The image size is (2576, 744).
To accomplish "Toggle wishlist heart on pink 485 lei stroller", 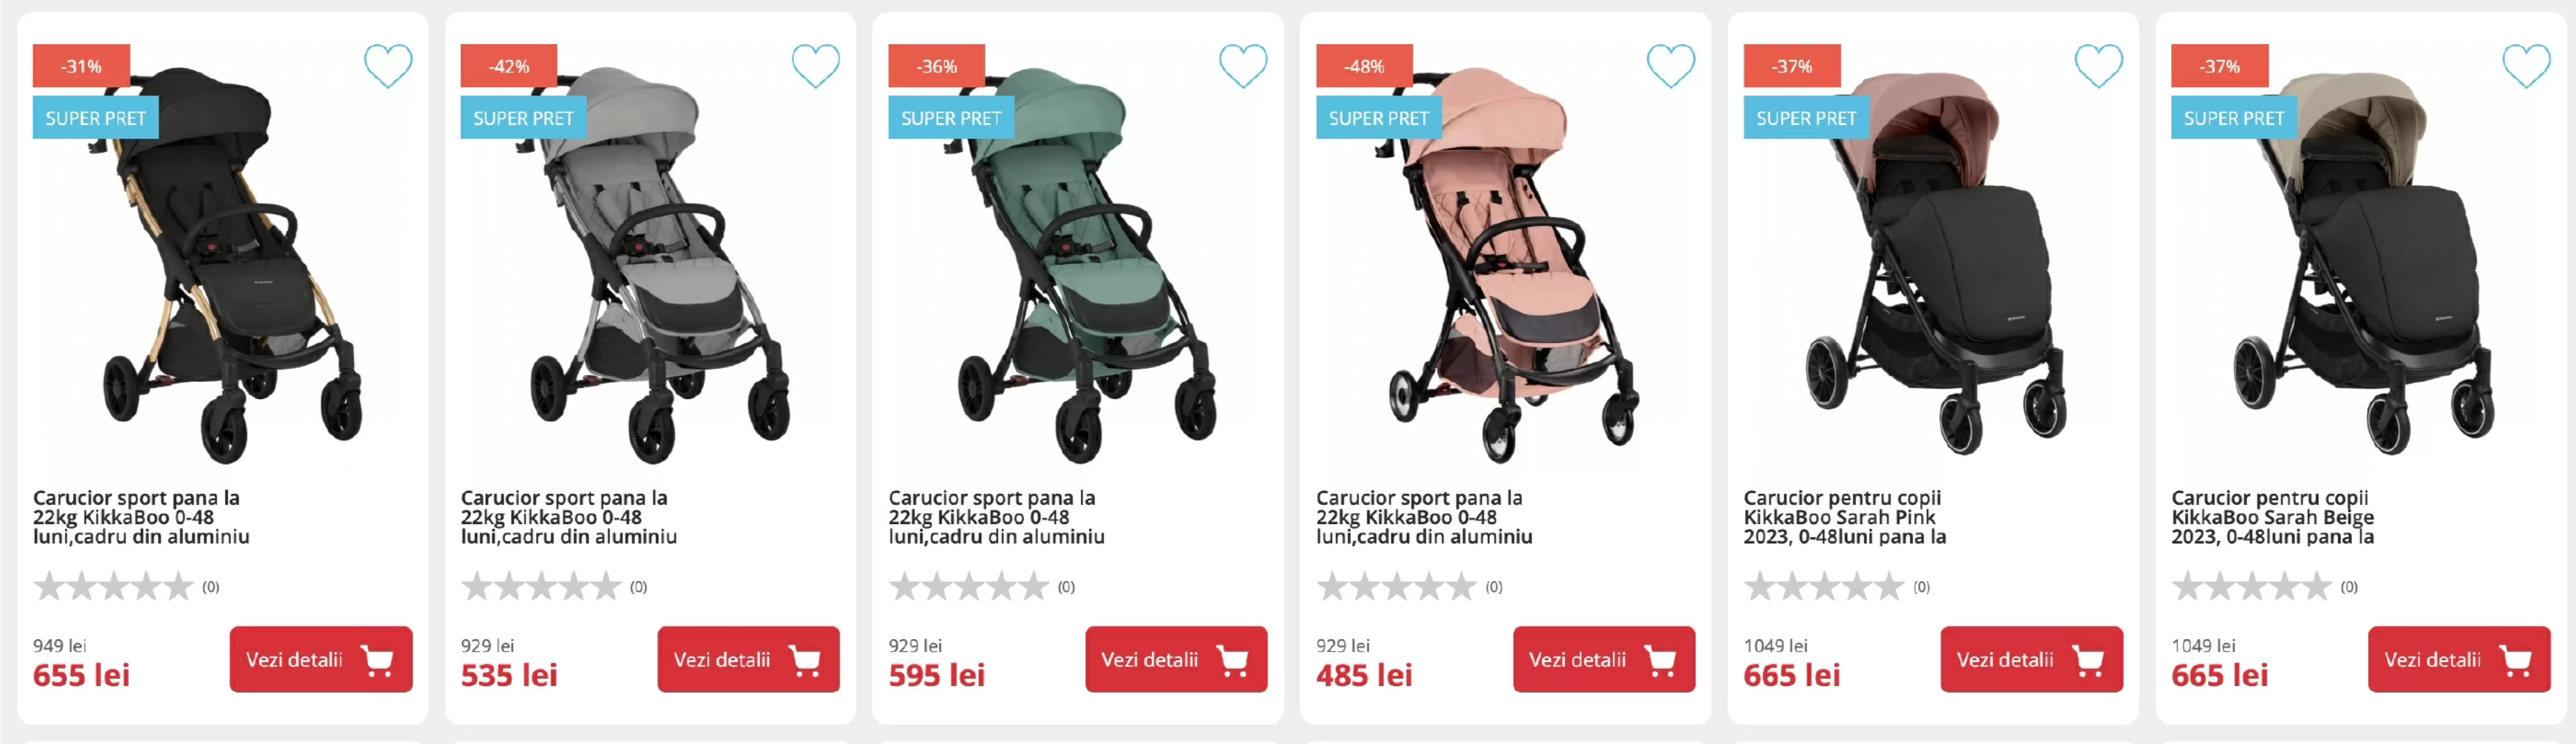I will coord(1671,66).
